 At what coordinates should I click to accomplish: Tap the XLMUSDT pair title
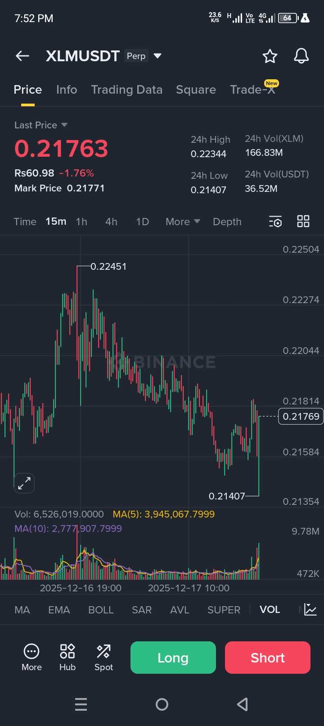83,56
